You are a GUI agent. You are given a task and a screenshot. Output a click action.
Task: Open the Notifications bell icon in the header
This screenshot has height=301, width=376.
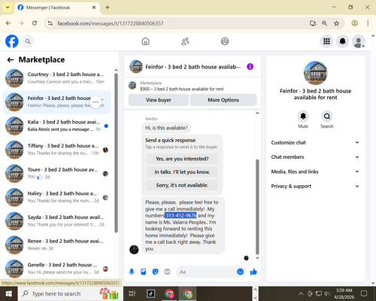pyautogui.click(x=342, y=41)
